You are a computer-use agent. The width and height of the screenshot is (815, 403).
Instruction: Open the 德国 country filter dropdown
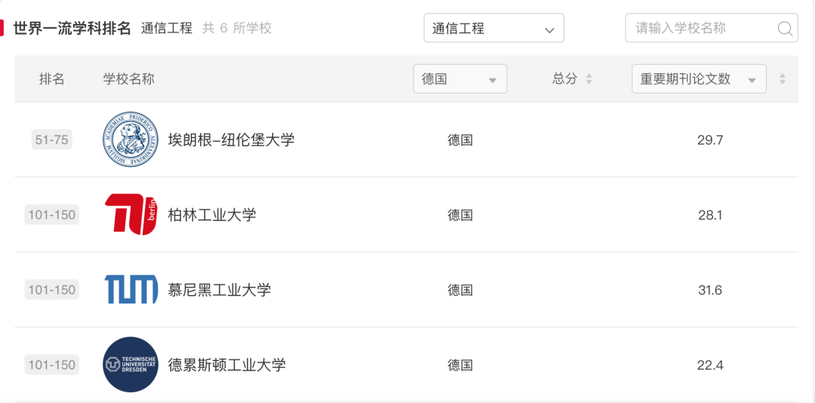[460, 79]
